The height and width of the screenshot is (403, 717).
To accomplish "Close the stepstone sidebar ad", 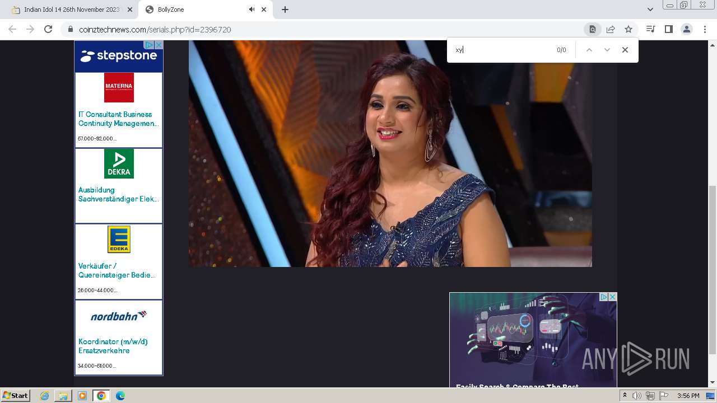I will point(159,45).
